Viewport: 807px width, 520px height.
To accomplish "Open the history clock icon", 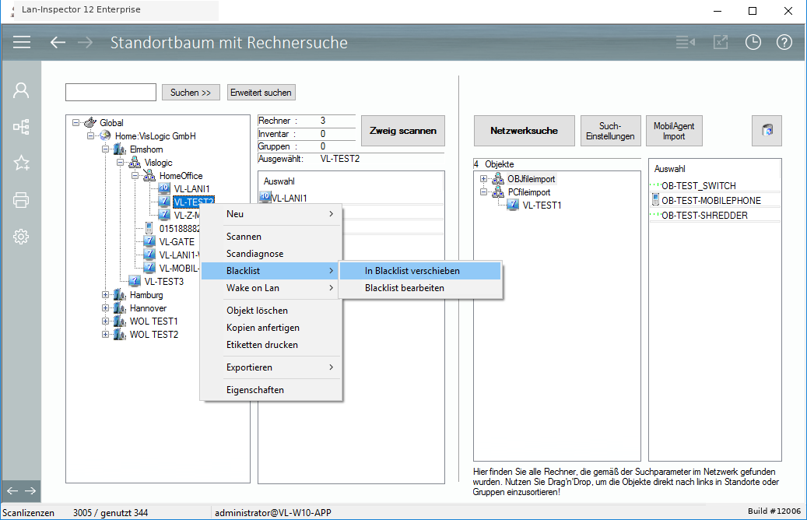I will (753, 42).
